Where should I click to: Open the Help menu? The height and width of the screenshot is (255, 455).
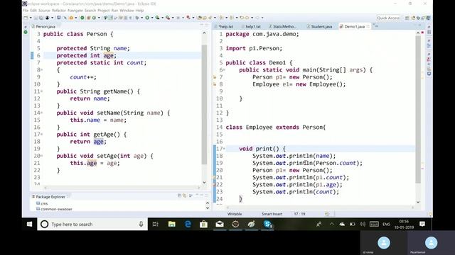pyautogui.click(x=139, y=11)
